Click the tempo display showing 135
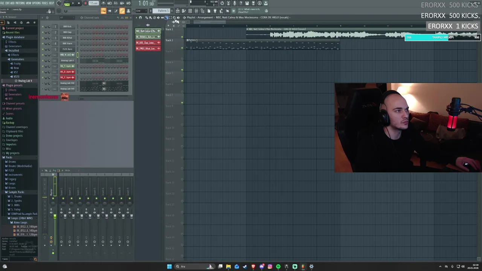Image resolution: width=482 pixels, height=271 pixels. pos(93,3)
